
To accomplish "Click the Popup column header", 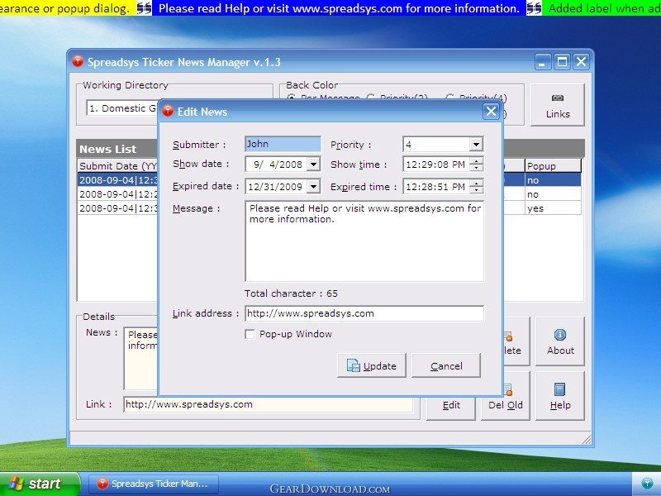I will [x=553, y=166].
